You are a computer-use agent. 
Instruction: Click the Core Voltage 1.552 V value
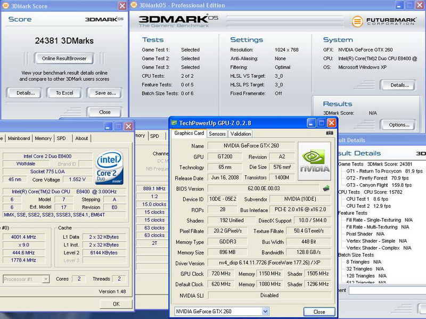(x=77, y=179)
